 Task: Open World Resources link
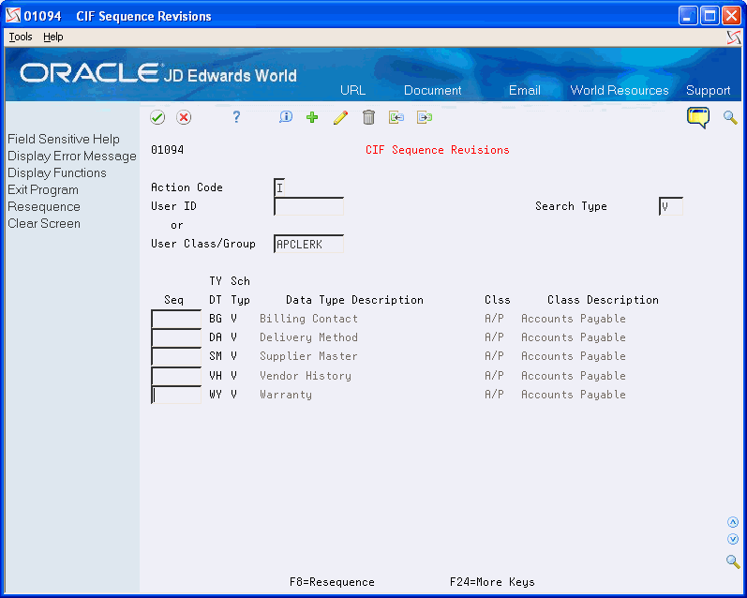click(620, 91)
